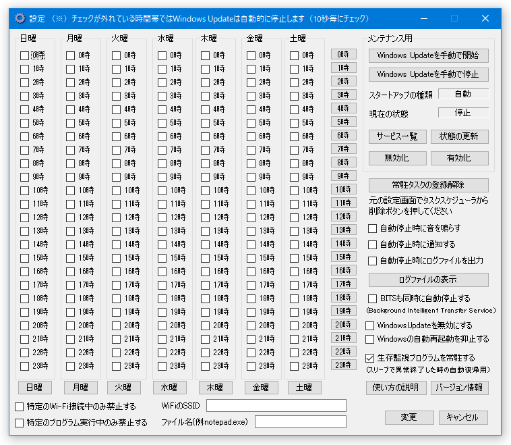The image size is (511, 445).
Task: Click the 23時 row toggle button
Action: 344,365
